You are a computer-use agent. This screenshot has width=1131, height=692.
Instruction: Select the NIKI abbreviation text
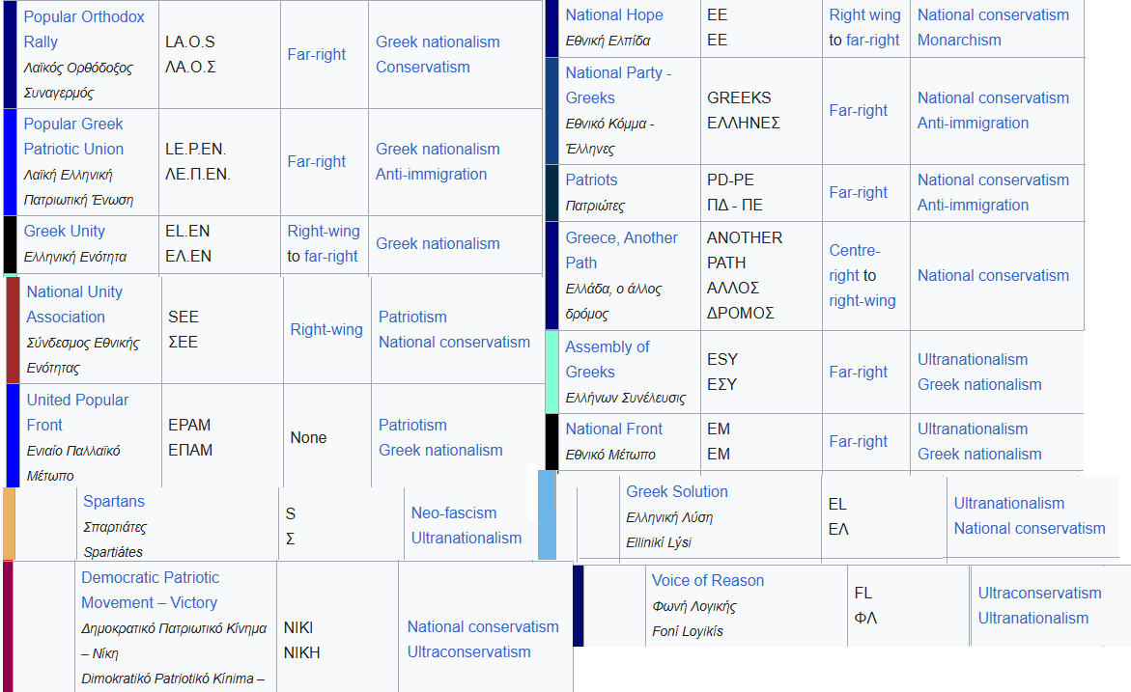[x=297, y=627]
